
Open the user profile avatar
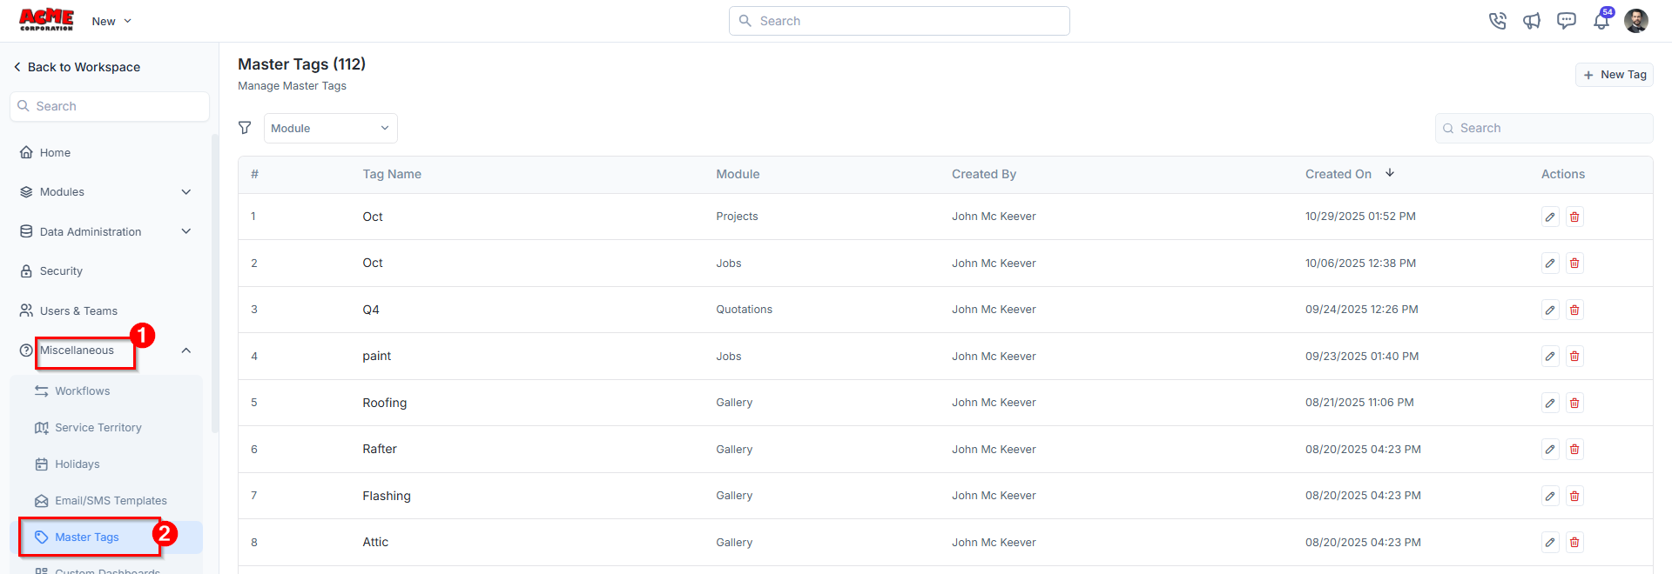1636,21
